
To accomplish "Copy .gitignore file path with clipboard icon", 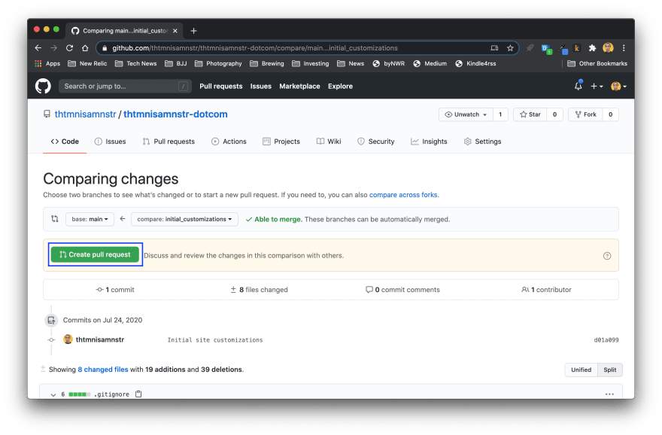I will [138, 394].
